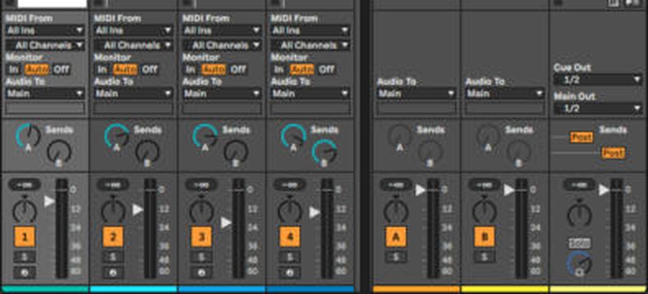Open track 4 Audio To 'Main' dropdown
648x294 pixels.
[x=310, y=93]
